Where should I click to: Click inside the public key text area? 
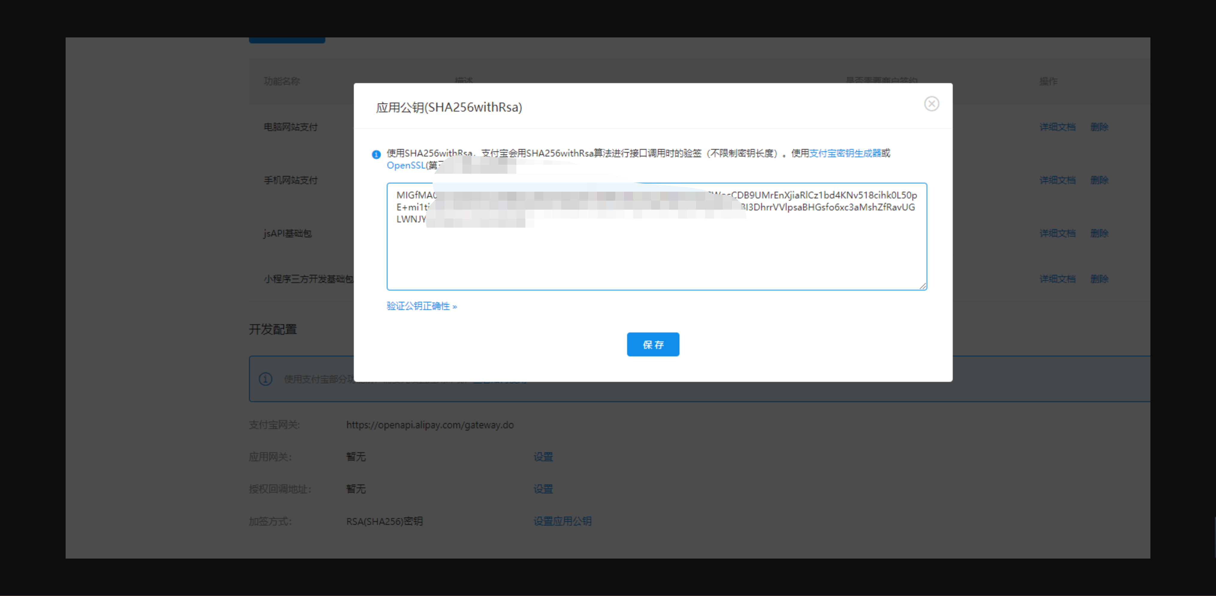point(656,255)
